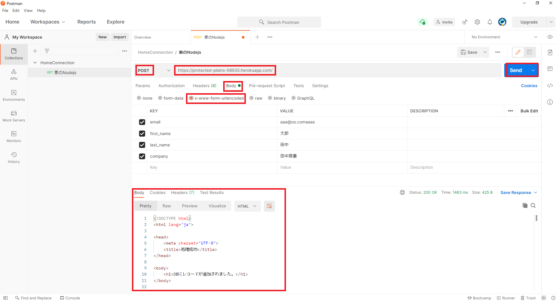Uncheck the company parameter checkbox
Screen dimensions: 558x302
[142, 156]
